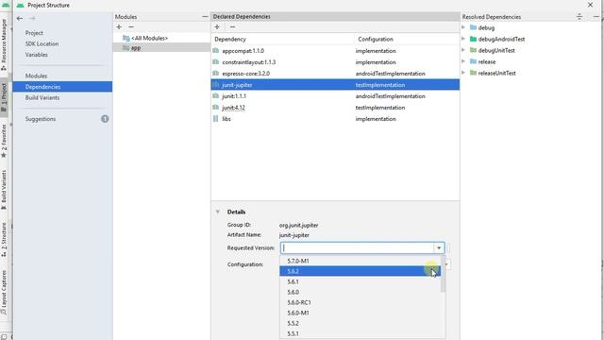Viewport: 604px width, 340px height.
Task: Sort by the Configuration column header
Action: click(x=407, y=39)
